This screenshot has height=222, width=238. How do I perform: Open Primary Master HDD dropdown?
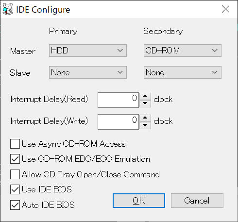(88, 51)
